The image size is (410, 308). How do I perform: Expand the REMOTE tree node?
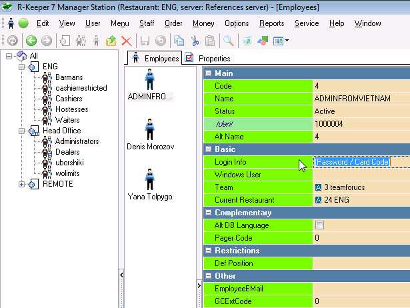(x=22, y=184)
